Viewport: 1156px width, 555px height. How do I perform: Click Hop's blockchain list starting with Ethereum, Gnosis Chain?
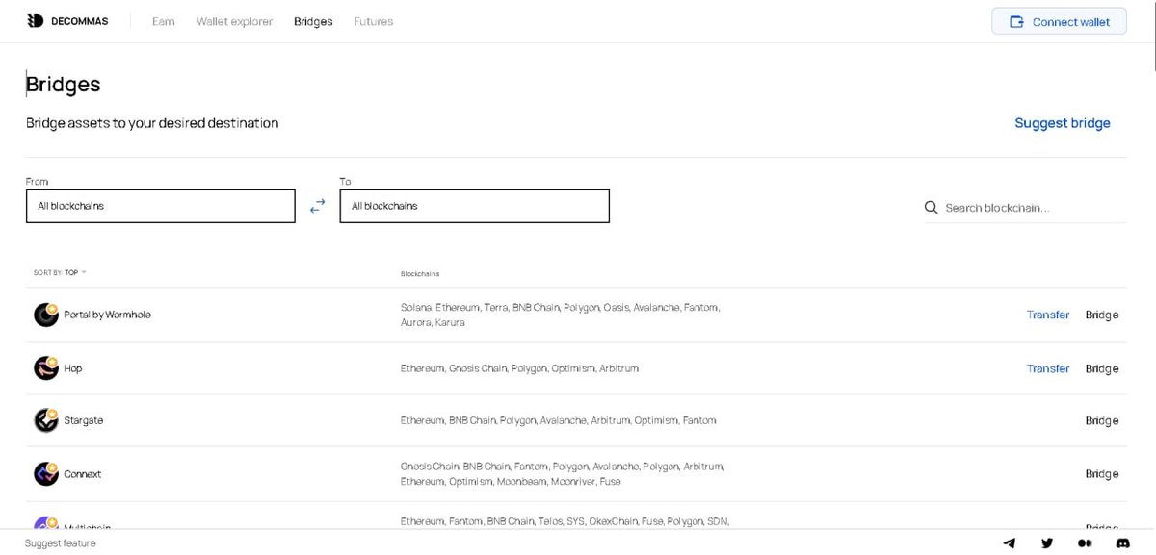519,368
